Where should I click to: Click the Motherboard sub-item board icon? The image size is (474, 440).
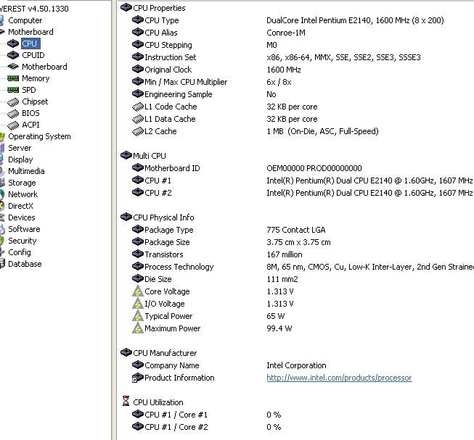pos(12,67)
